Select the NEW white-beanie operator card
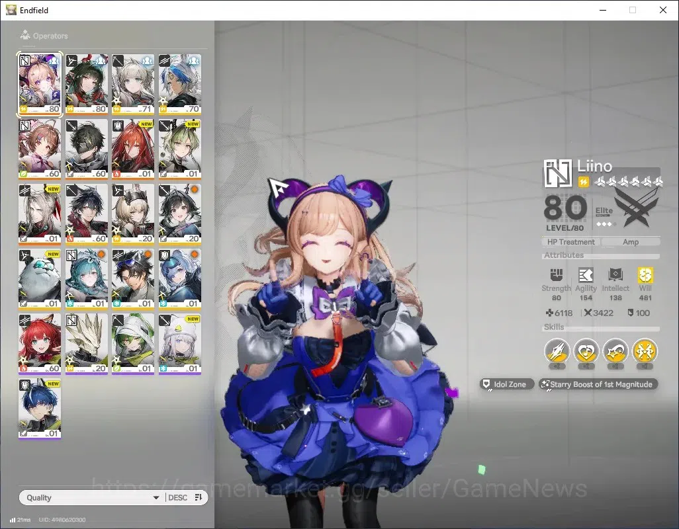 click(180, 344)
